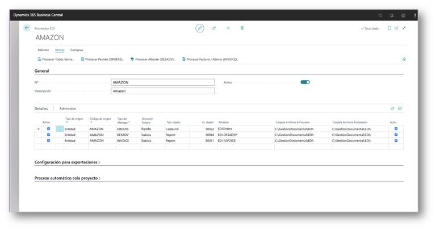Click the Proveedor EDI breadcrumb label
This screenshot has height=230, width=436.
tap(44, 28)
